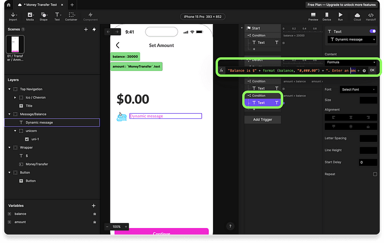The image size is (384, 243).
Task: Align text right
Action: click(x=368, y=117)
